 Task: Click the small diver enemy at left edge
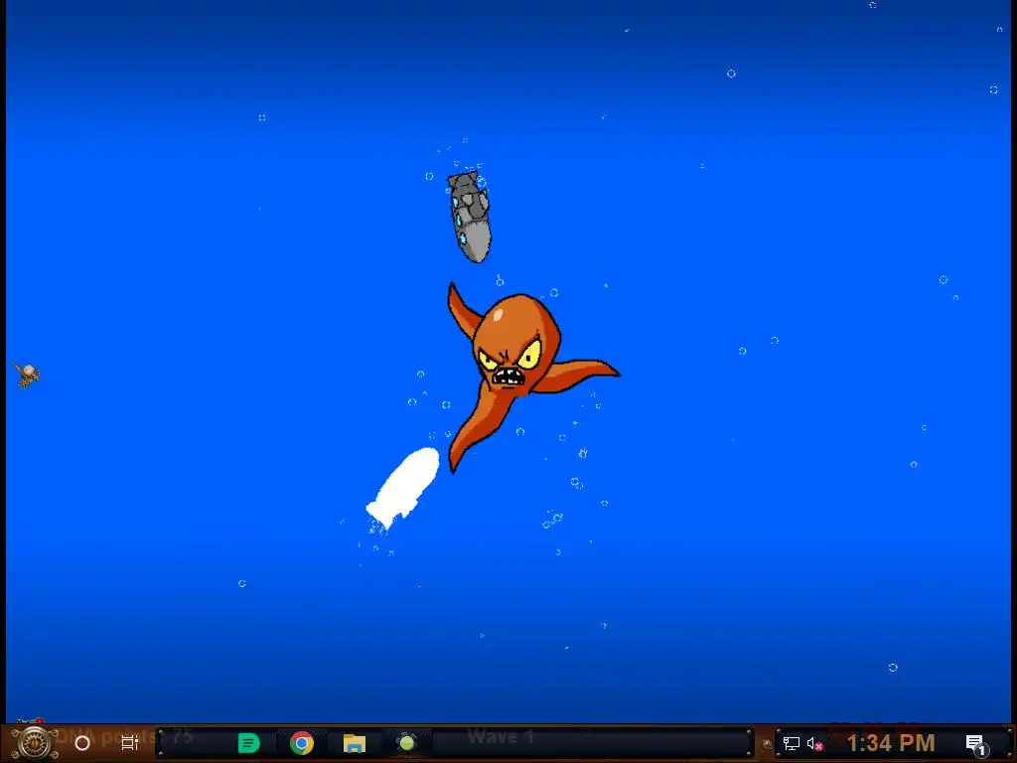click(27, 375)
